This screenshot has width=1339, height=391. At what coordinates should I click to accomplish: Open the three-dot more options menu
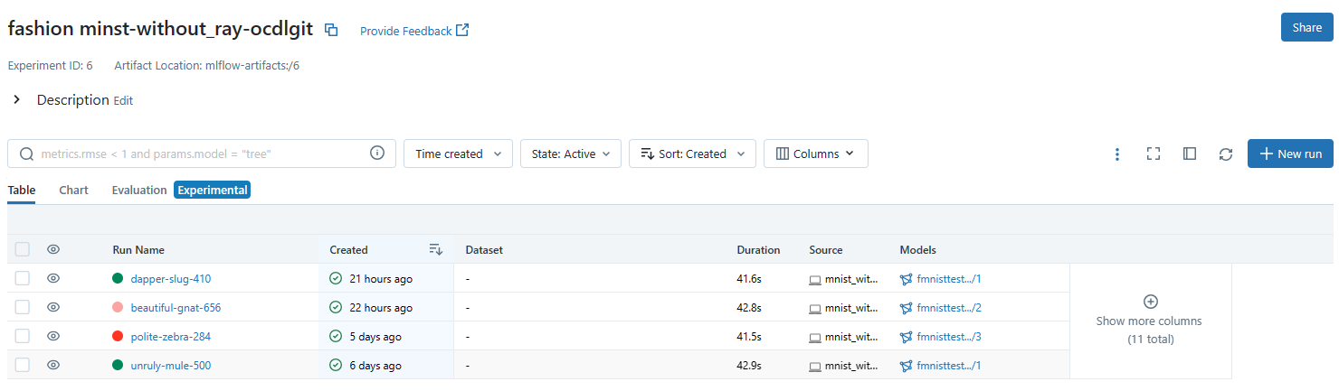pyautogui.click(x=1117, y=154)
